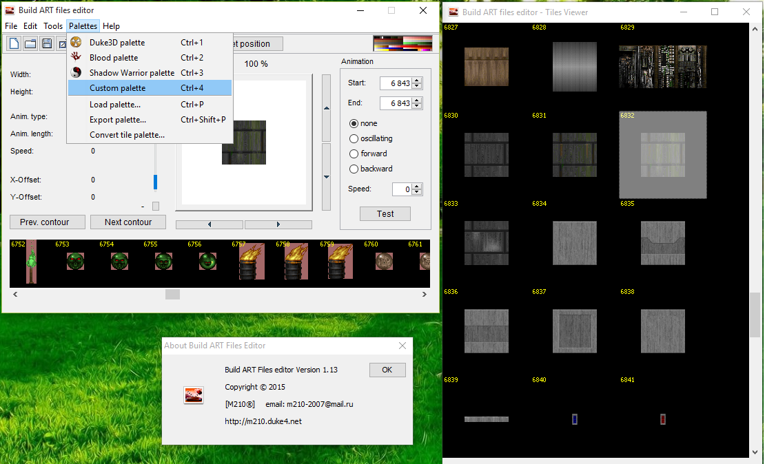
Task: Select tile 6756 in the filmstrip
Action: coord(208,261)
